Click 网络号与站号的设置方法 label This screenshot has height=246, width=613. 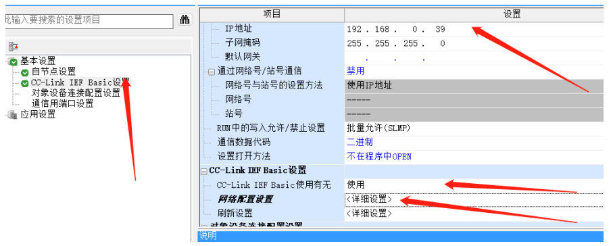(274, 85)
